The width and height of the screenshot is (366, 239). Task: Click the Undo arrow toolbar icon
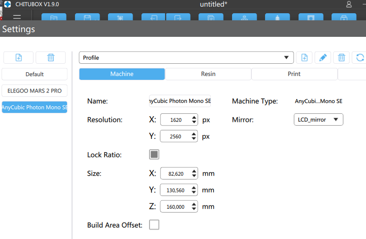coord(153,17)
